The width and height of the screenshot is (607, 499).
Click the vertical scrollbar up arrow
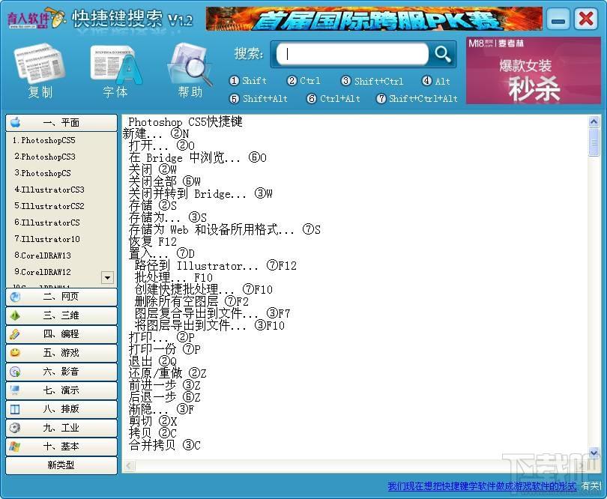(594, 122)
